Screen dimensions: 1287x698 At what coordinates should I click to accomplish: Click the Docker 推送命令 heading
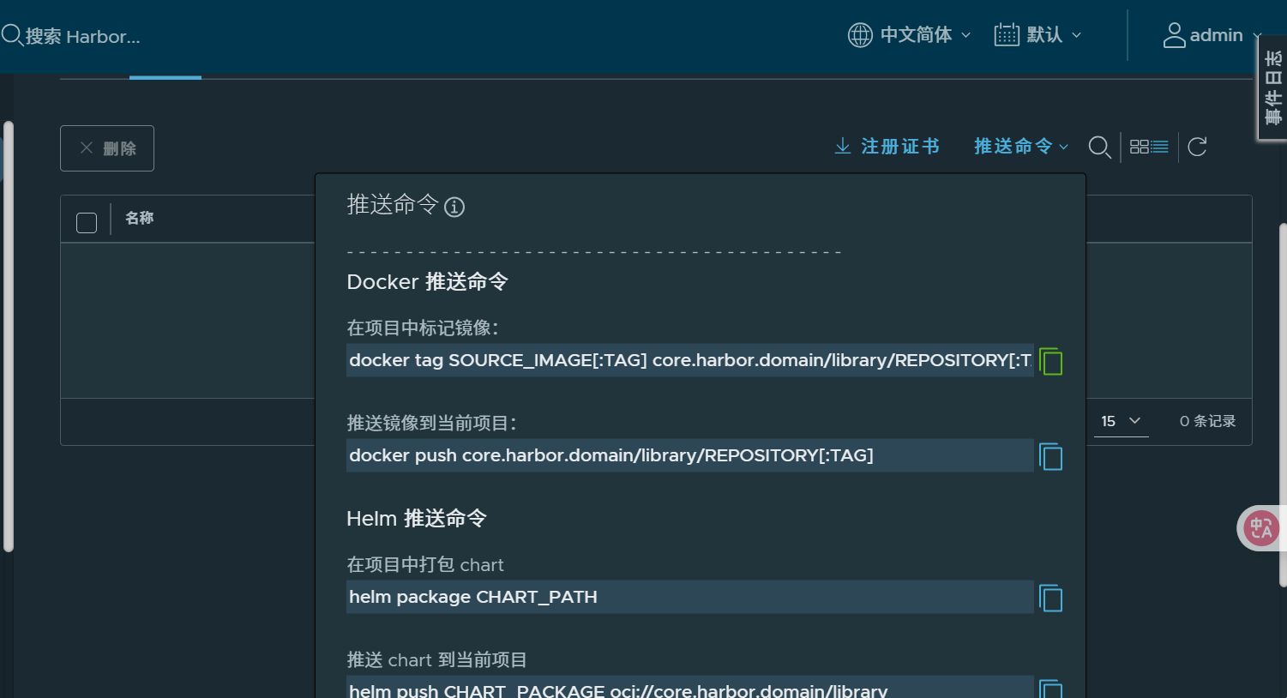[x=427, y=282]
